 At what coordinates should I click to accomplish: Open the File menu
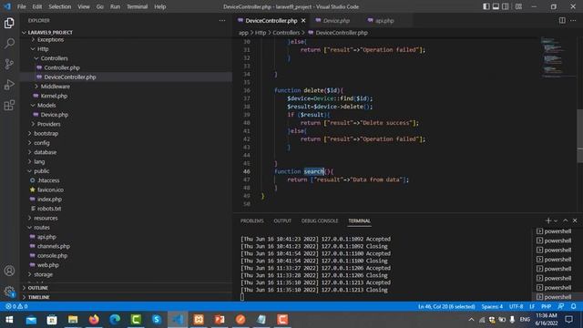(22, 6)
